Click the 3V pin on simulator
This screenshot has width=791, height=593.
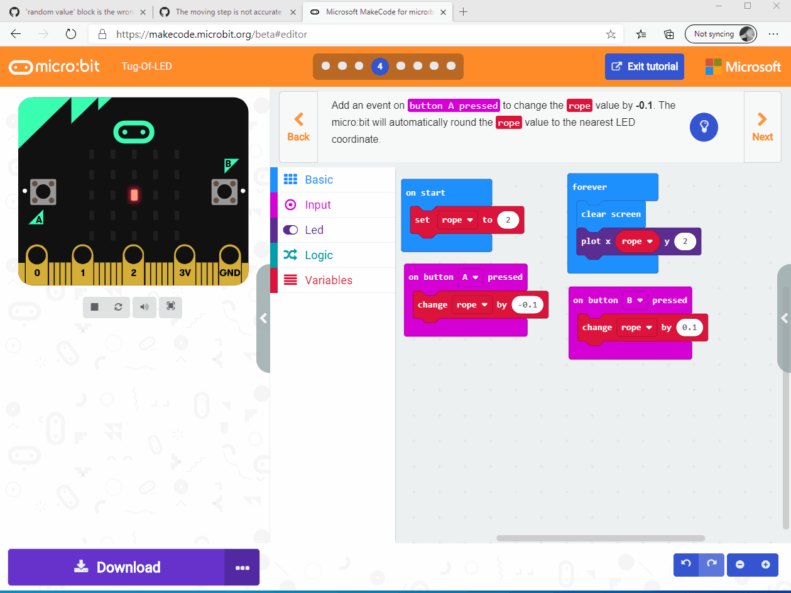(x=184, y=264)
